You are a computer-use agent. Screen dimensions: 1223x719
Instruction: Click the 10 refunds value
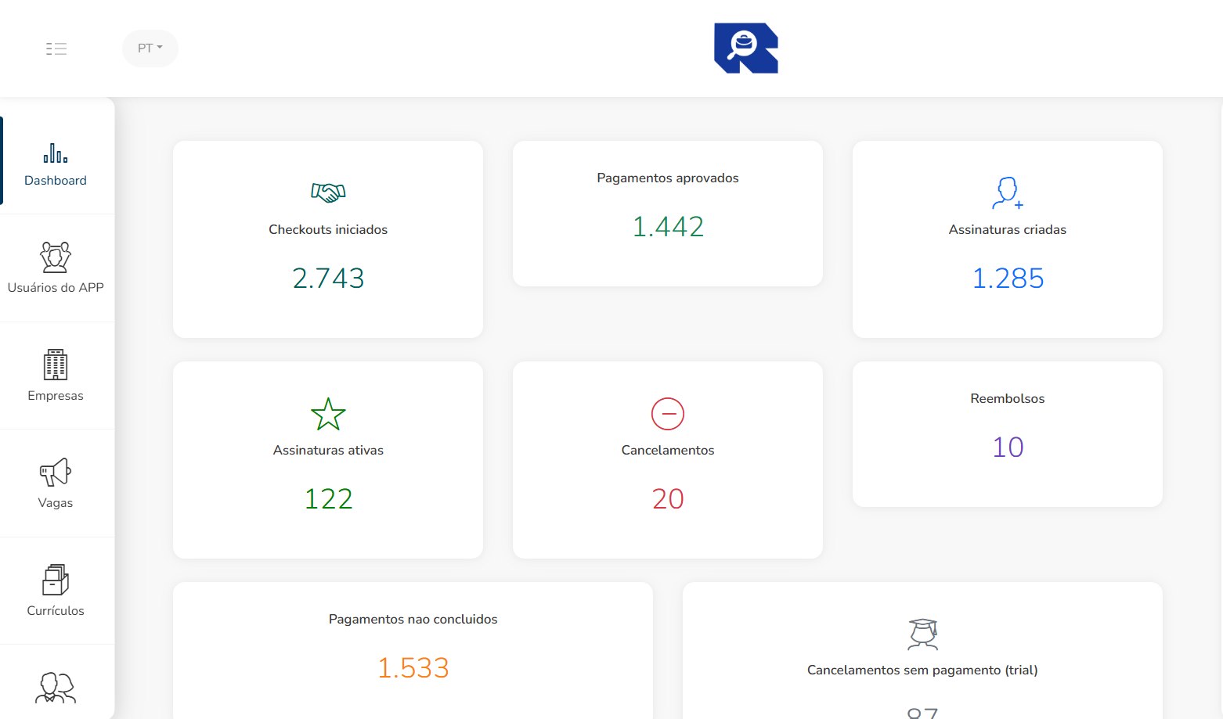tap(1008, 447)
